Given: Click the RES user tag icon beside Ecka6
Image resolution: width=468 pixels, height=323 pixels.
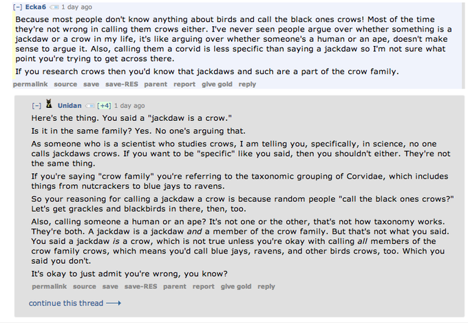Looking at the screenshot, I should (x=54, y=7).
